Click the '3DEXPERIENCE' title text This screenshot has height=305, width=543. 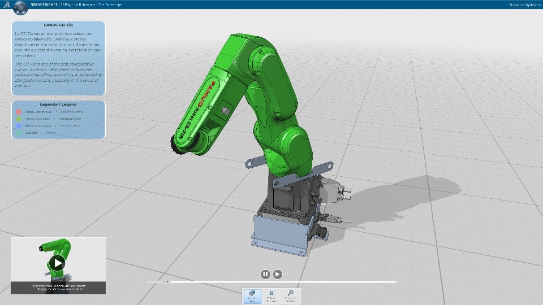point(44,5)
